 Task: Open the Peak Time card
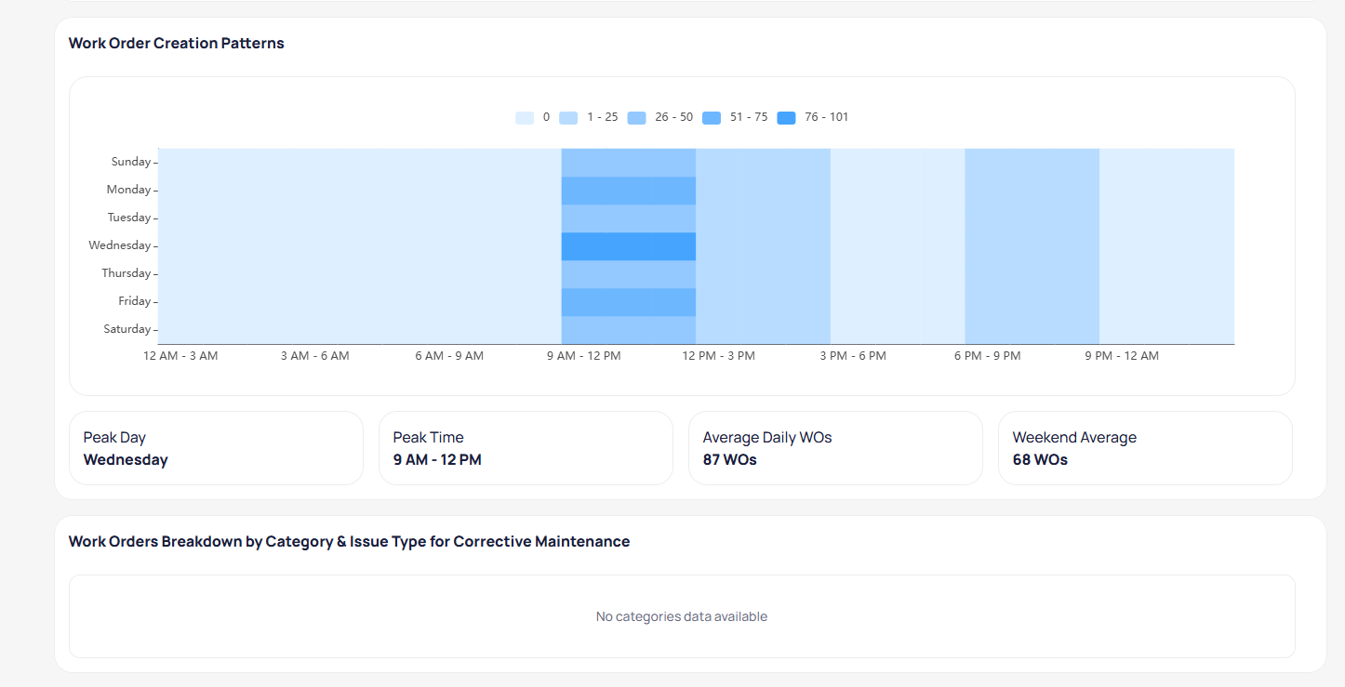526,448
